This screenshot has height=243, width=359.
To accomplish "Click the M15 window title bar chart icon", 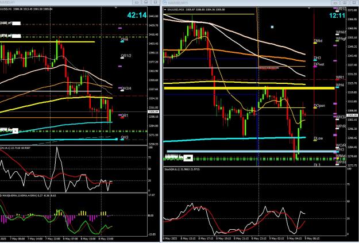I will pos(165,2).
